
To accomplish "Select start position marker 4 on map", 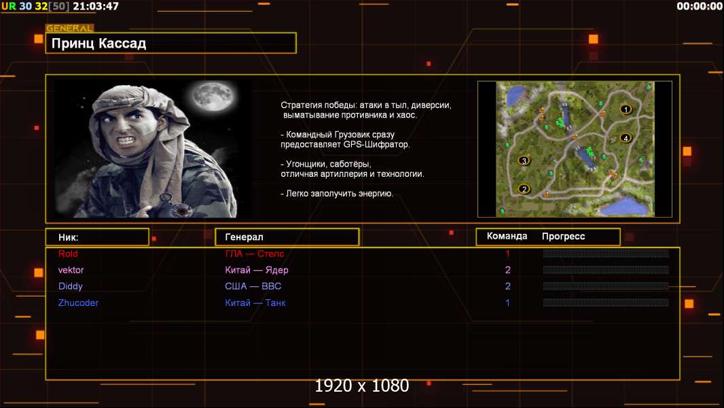I will click(626, 138).
